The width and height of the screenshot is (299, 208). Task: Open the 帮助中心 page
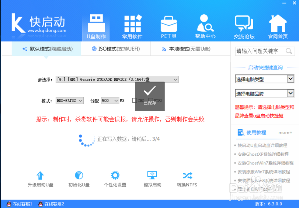205,26
